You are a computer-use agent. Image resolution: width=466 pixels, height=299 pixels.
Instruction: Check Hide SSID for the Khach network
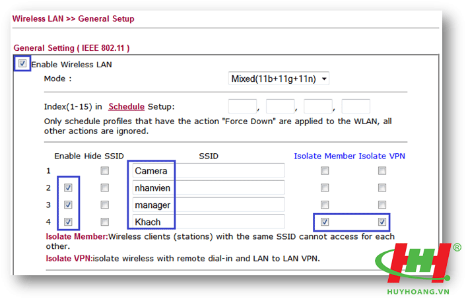coord(104,222)
